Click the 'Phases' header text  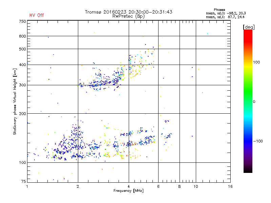point(219,10)
